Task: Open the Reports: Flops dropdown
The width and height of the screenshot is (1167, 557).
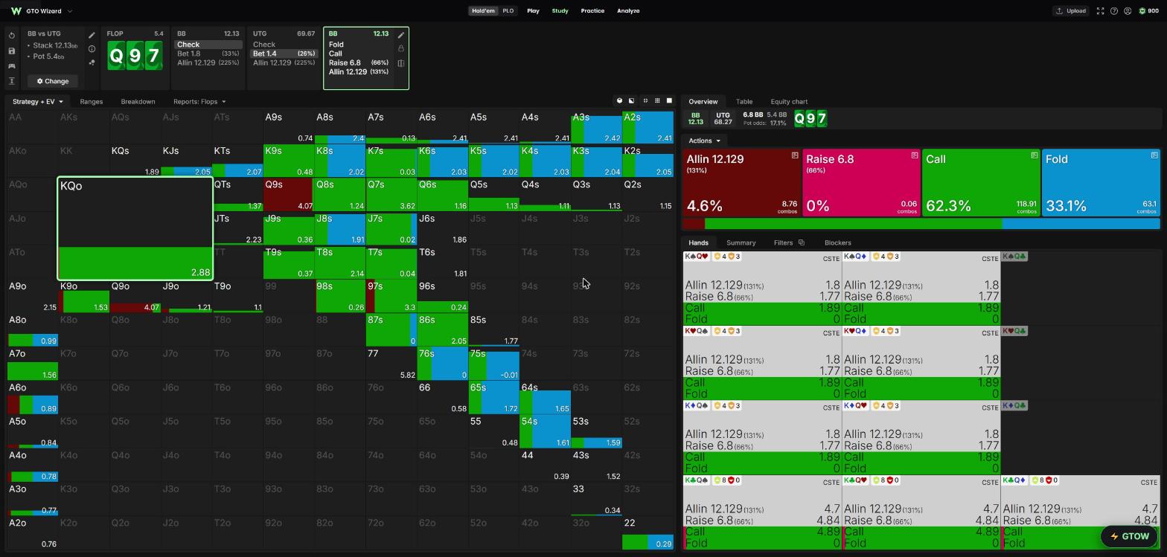Action: [199, 102]
